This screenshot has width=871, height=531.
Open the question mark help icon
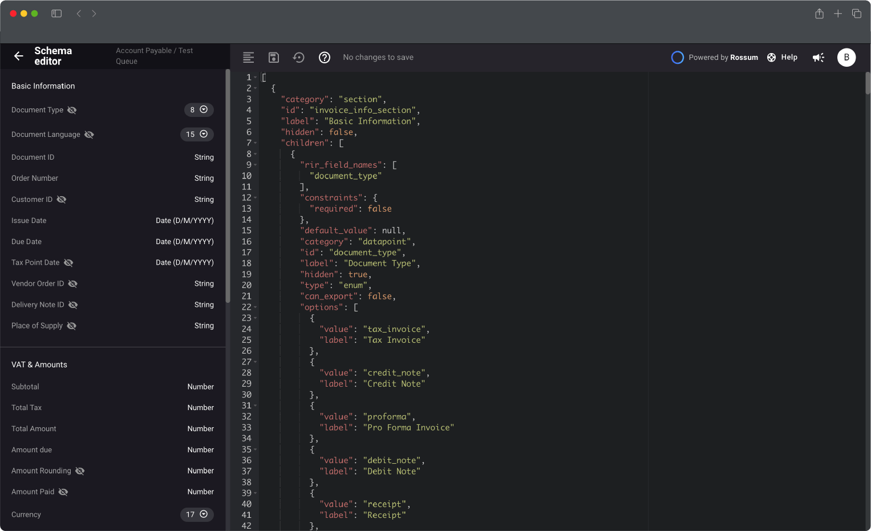point(325,57)
